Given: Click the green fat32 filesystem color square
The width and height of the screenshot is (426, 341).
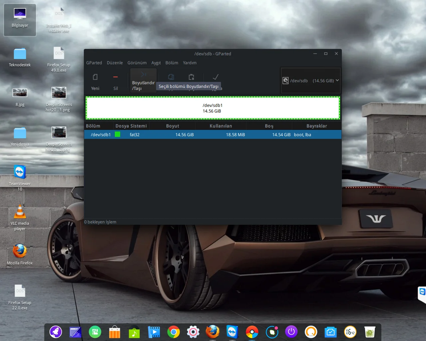Looking at the screenshot, I should coord(117,135).
